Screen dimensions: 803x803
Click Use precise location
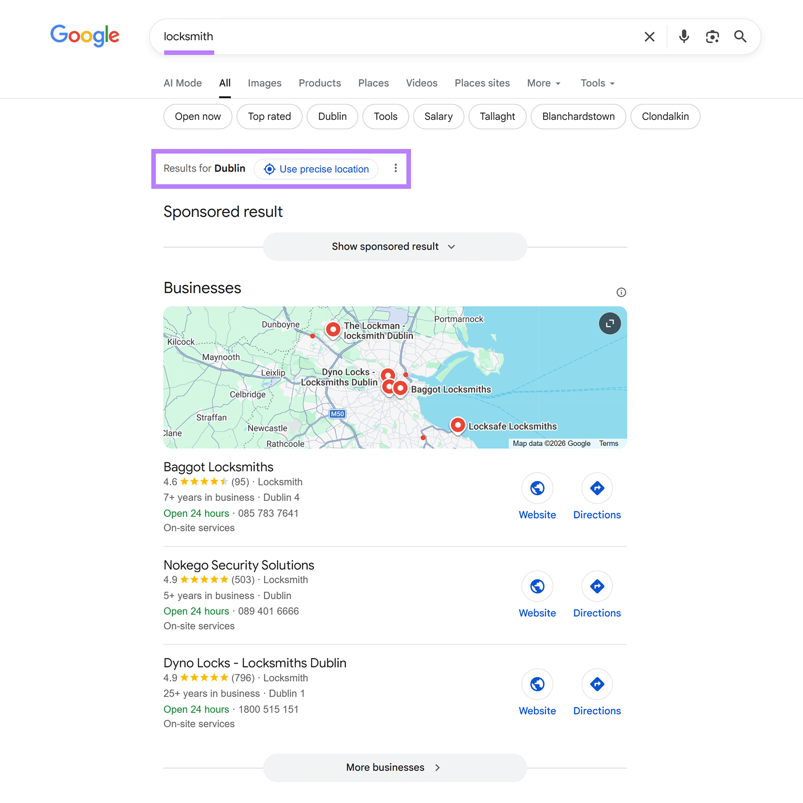click(x=316, y=169)
